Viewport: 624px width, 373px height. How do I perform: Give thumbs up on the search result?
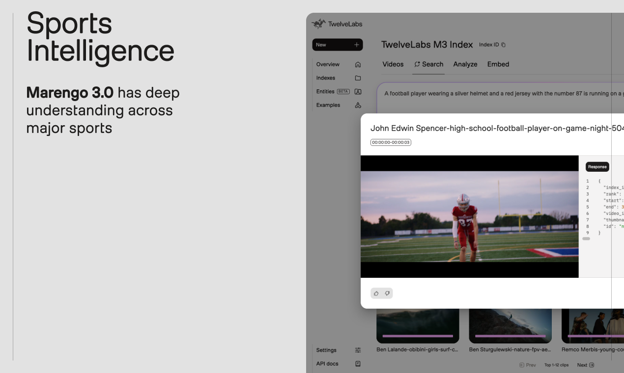tap(376, 293)
